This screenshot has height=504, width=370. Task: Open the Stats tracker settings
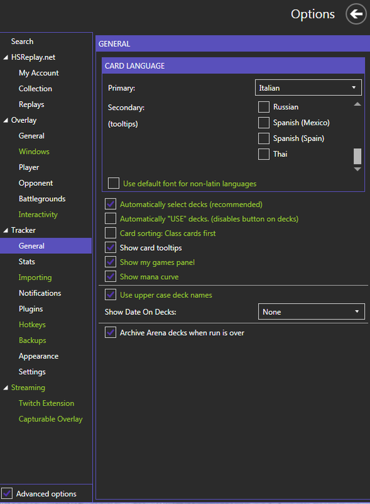pyautogui.click(x=26, y=261)
